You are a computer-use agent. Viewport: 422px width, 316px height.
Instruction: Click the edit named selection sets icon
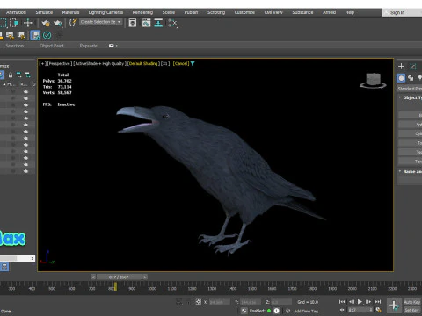(73, 23)
